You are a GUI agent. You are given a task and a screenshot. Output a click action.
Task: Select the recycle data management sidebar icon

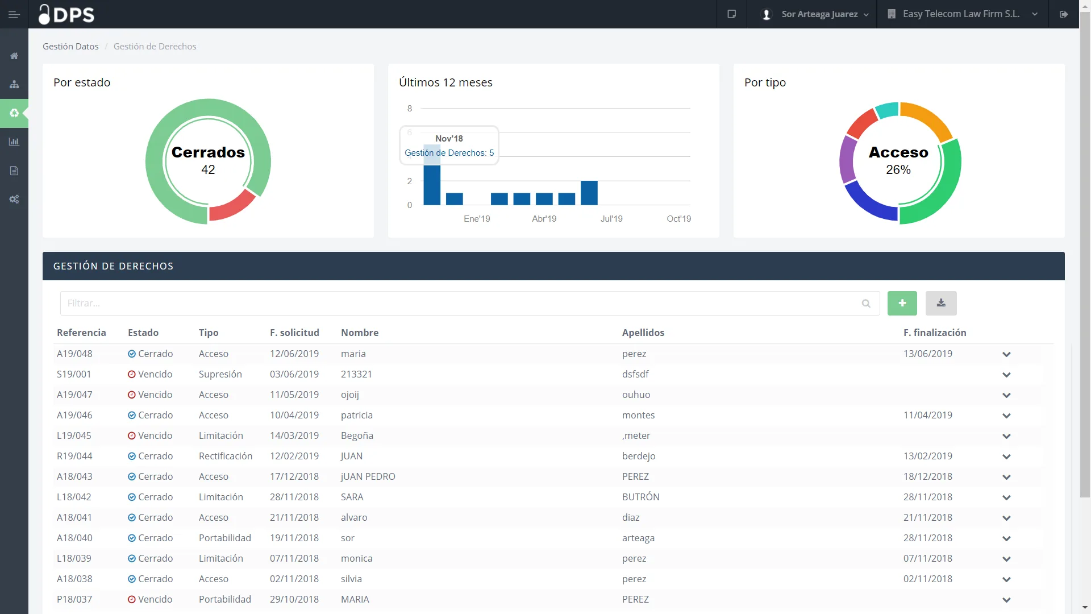pyautogui.click(x=14, y=113)
